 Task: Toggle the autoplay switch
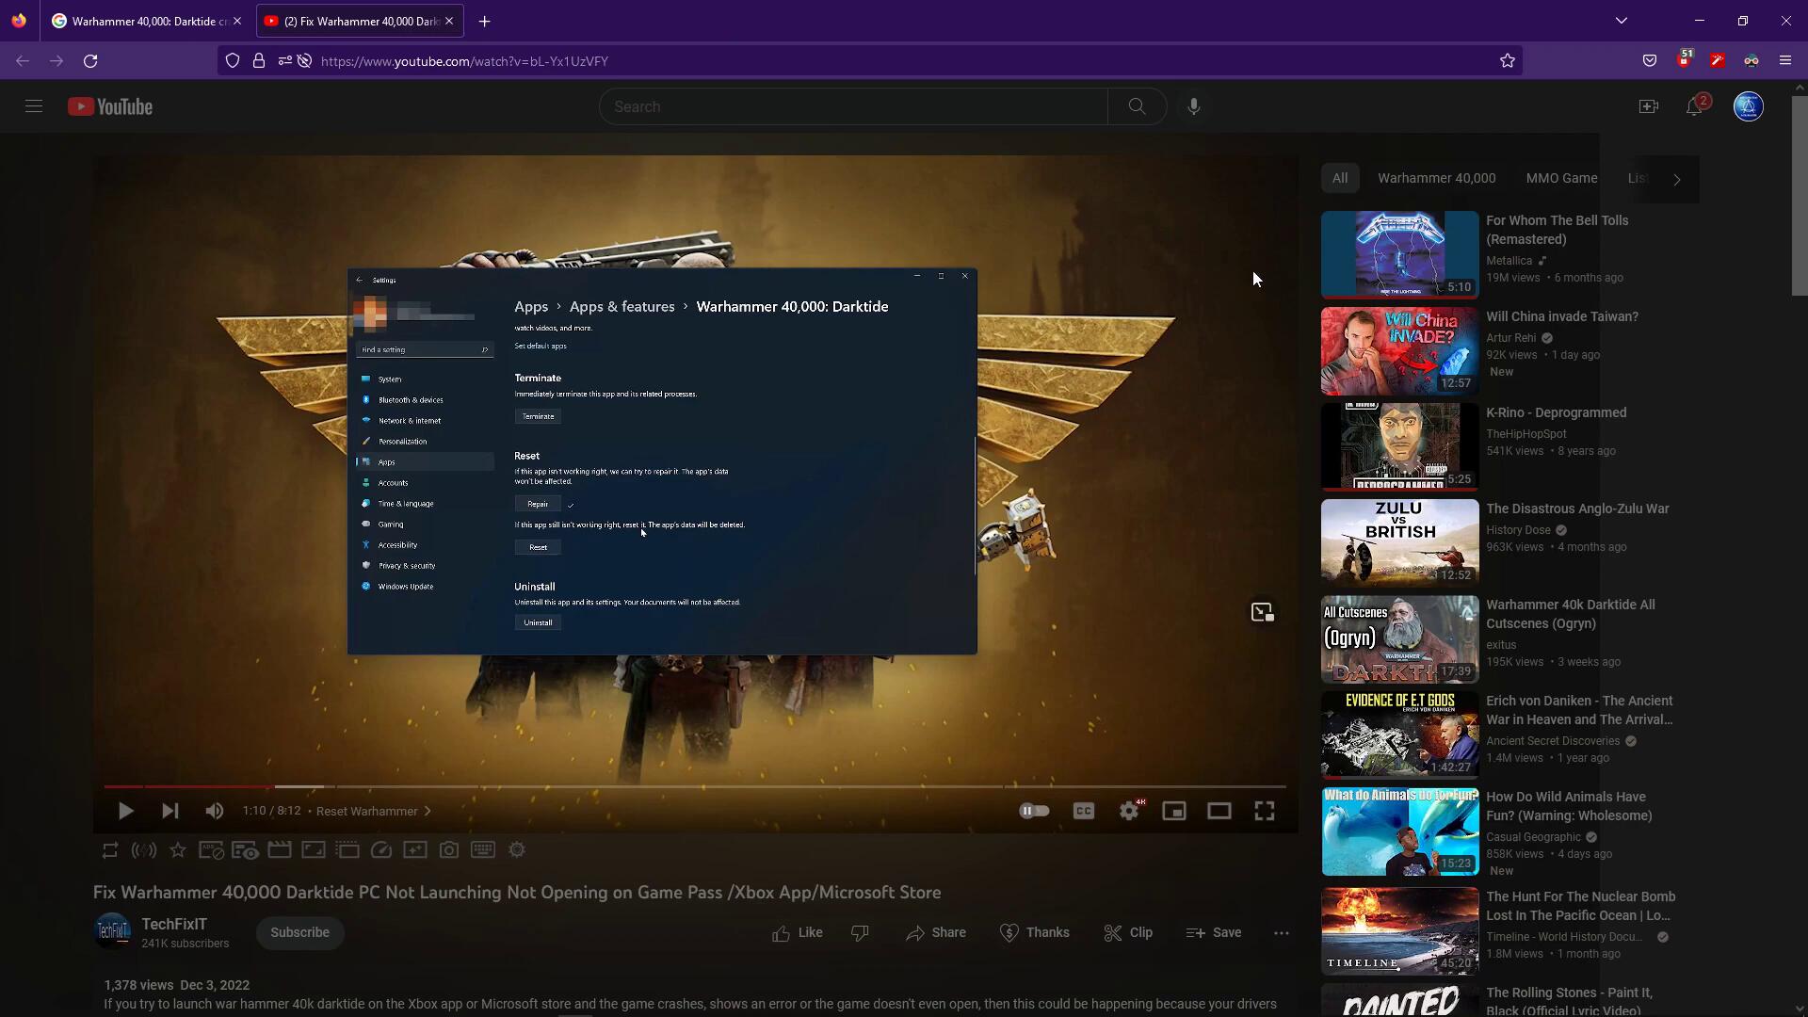1034,811
